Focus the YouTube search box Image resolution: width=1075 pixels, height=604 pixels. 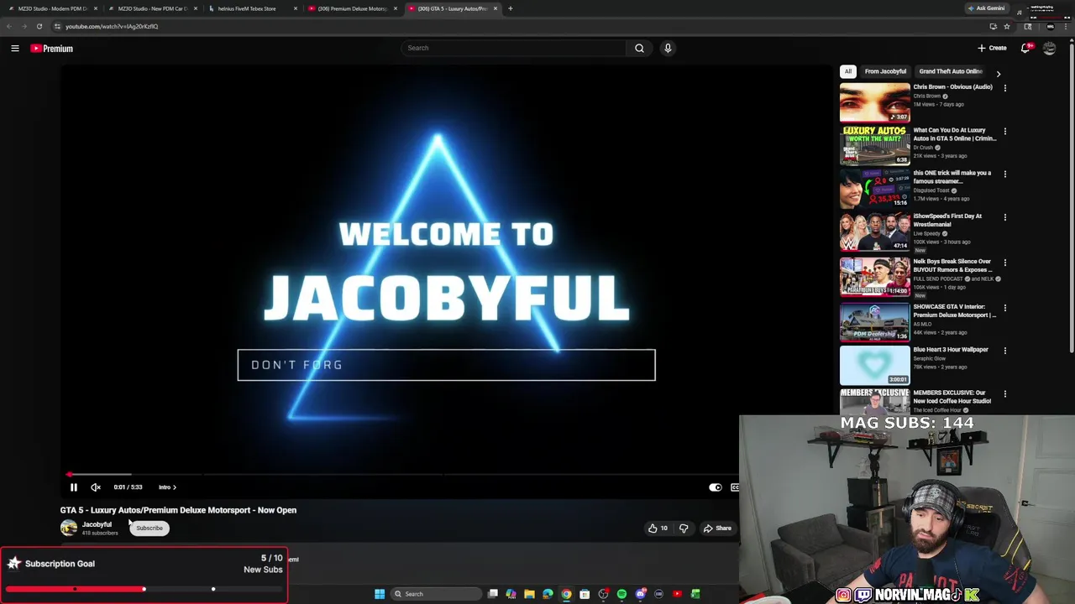pyautogui.click(x=513, y=48)
